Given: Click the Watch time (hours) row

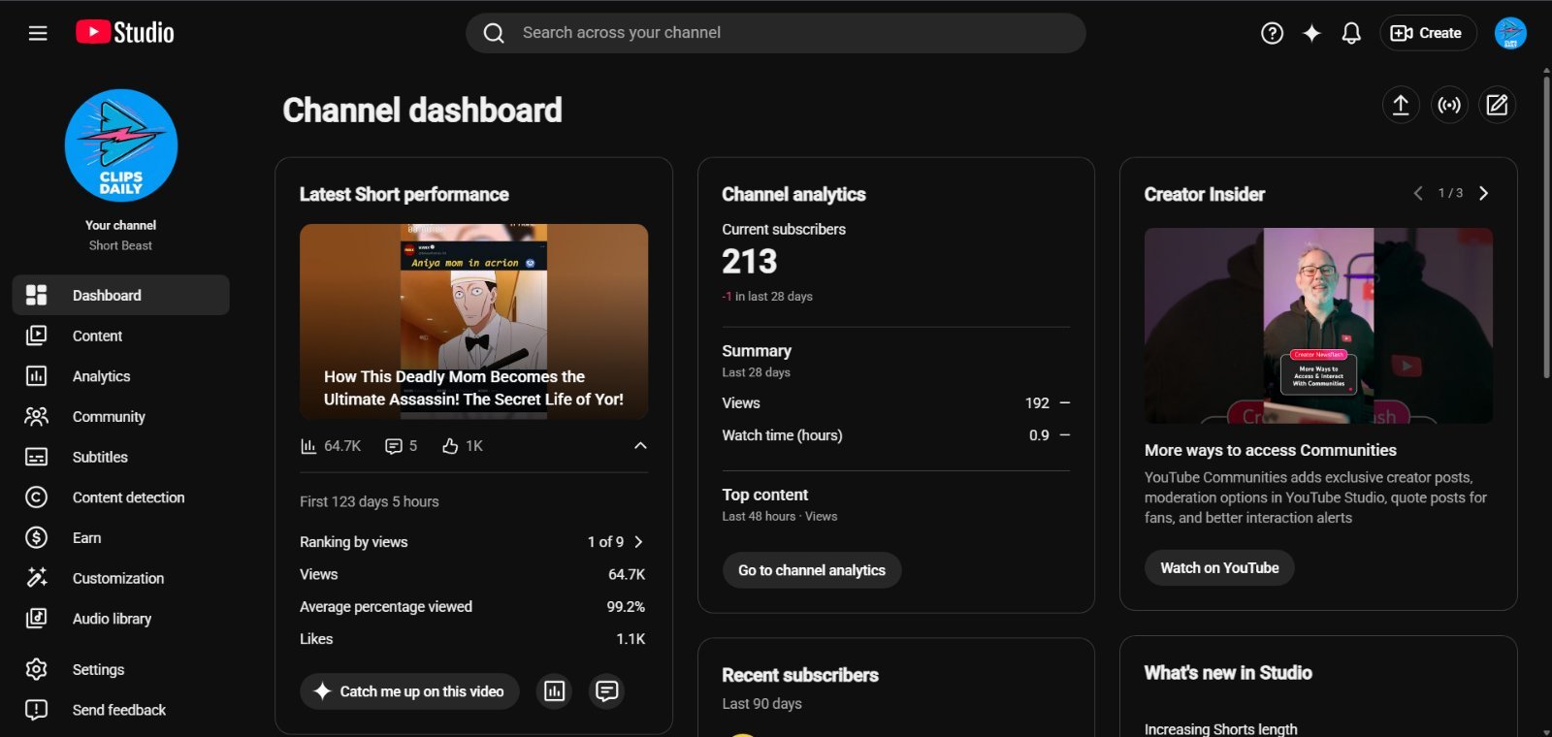Looking at the screenshot, I should (896, 435).
